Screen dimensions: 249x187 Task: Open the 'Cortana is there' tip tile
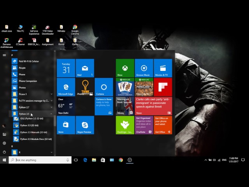click(x=104, y=106)
